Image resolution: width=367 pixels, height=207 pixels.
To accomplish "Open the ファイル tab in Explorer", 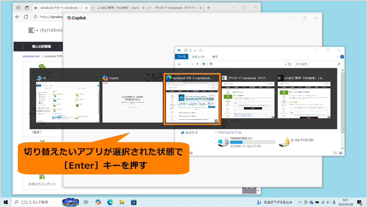I will click(181, 57).
